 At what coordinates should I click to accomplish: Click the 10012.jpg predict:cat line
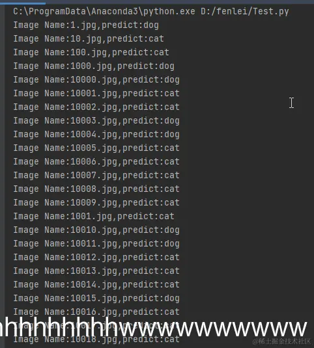tap(96, 258)
